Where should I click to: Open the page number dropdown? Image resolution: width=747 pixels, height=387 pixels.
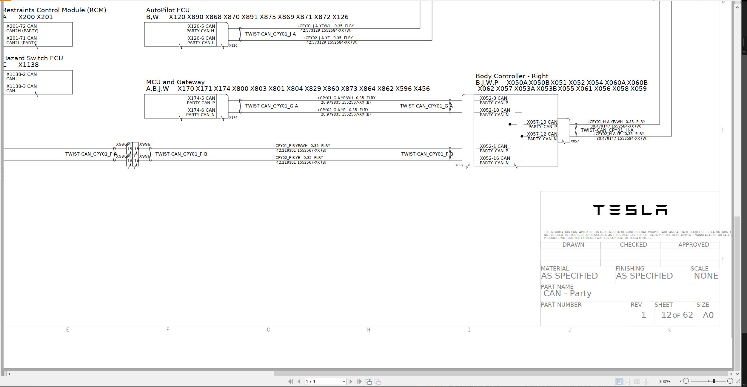pos(344,381)
